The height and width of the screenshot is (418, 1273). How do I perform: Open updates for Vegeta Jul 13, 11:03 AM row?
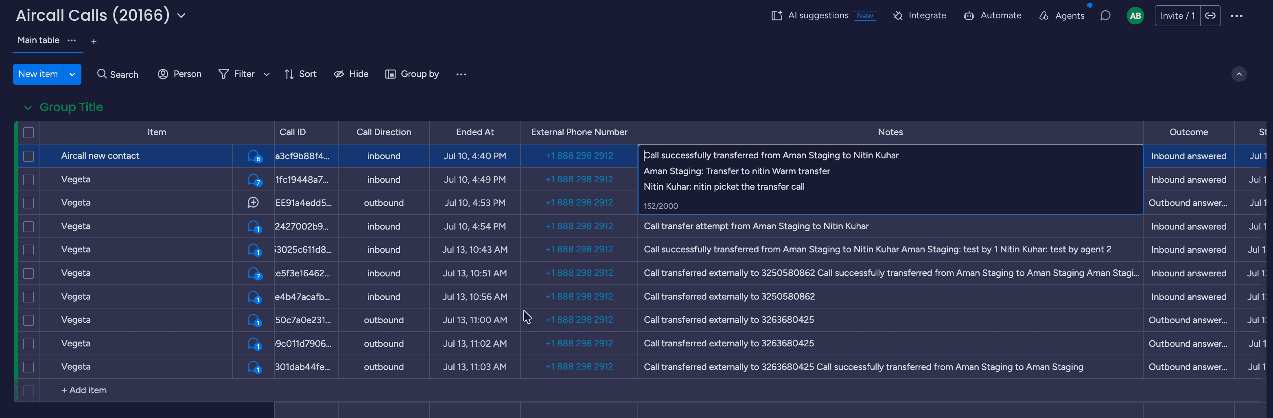pos(254,367)
